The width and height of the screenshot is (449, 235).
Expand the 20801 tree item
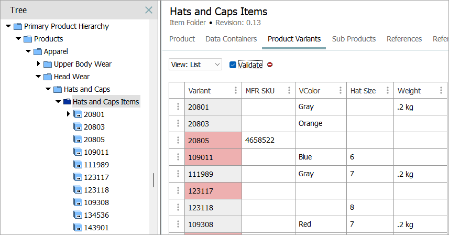coord(68,114)
